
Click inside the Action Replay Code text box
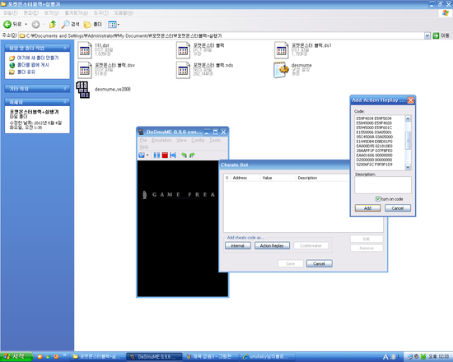pyautogui.click(x=380, y=142)
